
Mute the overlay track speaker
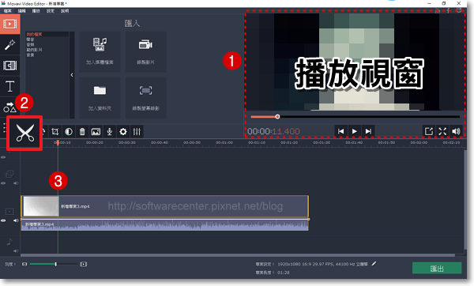click(x=16, y=183)
